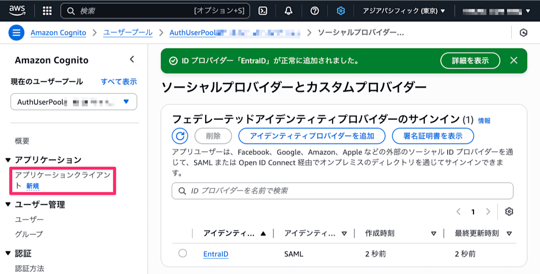540x274 pixels.
Task: Open the services grid menu
Action: [47, 11]
